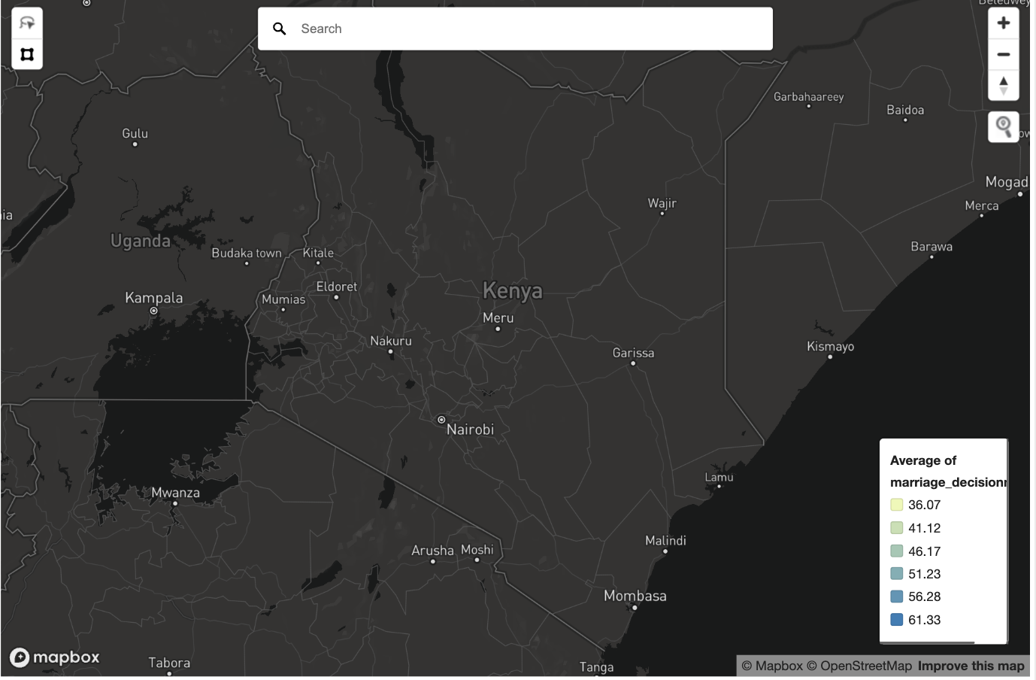This screenshot has height=680, width=1036.
Task: Select the freehand lasso selection tool
Action: pos(26,23)
